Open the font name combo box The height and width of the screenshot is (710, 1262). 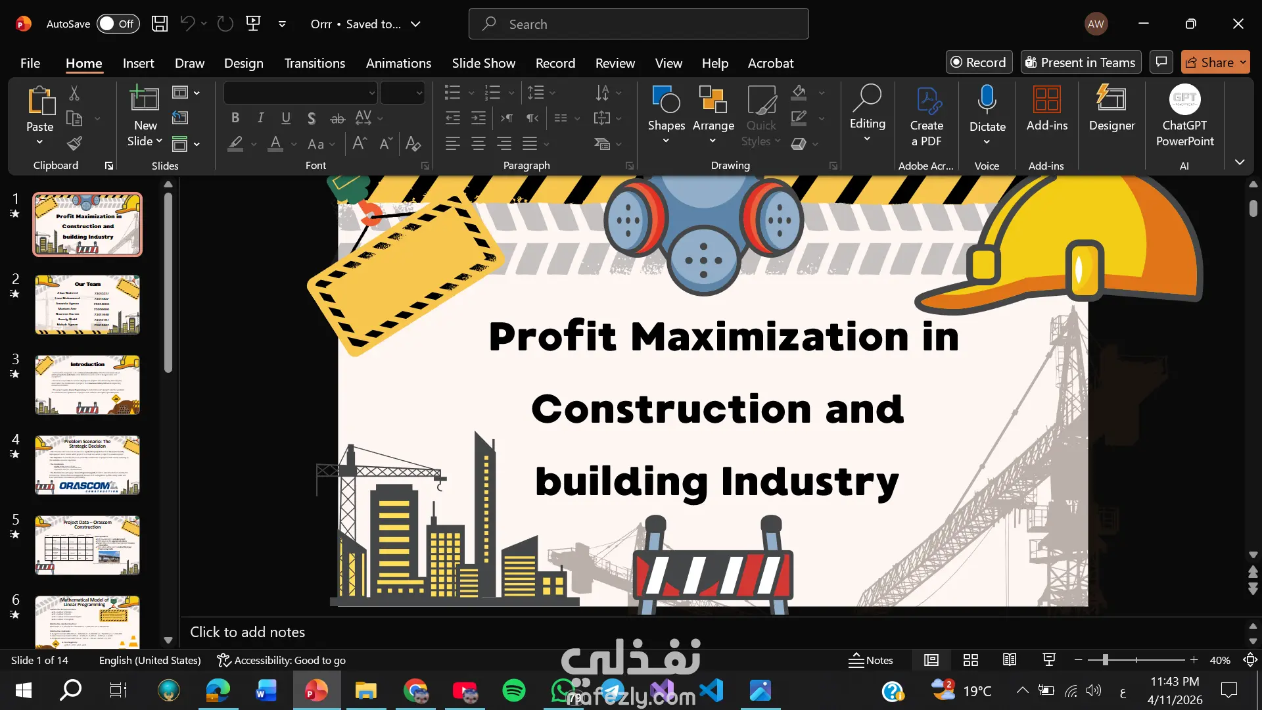300,93
